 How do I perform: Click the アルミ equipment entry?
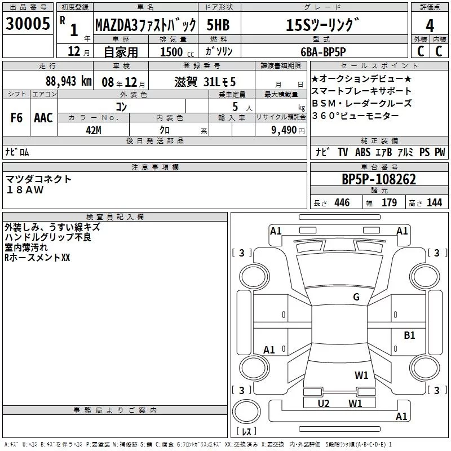[405, 152]
